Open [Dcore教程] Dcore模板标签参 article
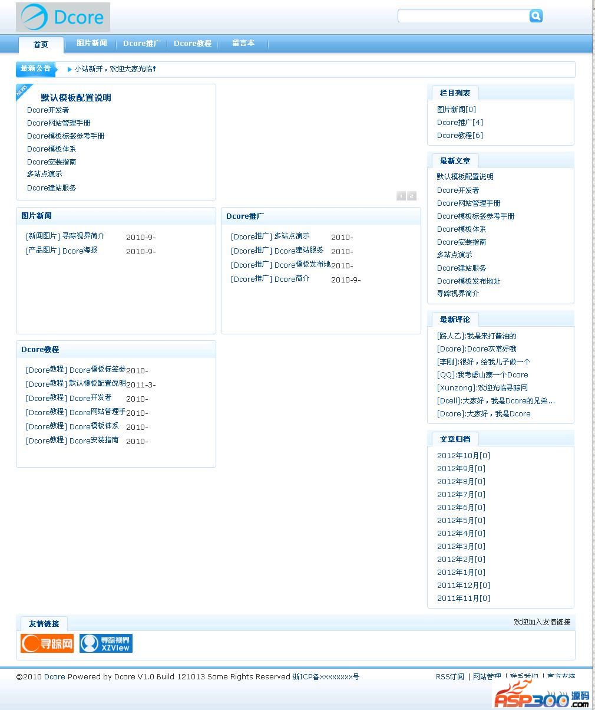Image resolution: width=595 pixels, height=710 pixels. 76,370
